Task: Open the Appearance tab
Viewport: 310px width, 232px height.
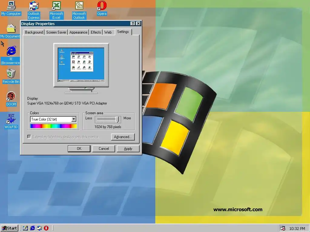Action: click(x=78, y=32)
